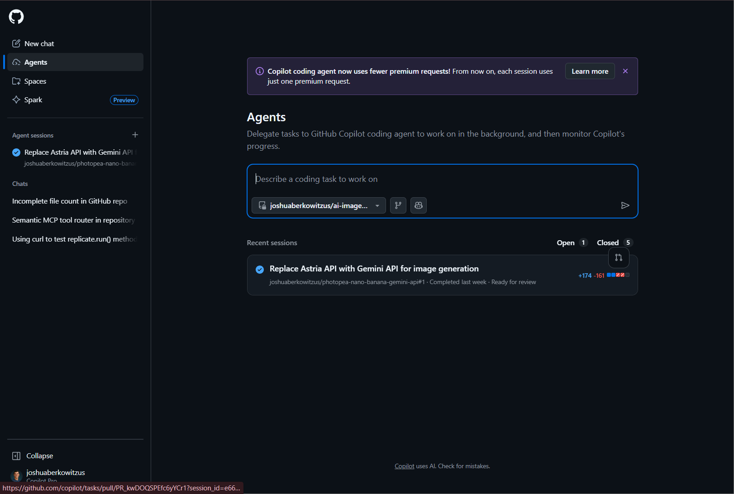This screenshot has height=494, width=734.
Task: Start a new chat
Action: [39, 43]
